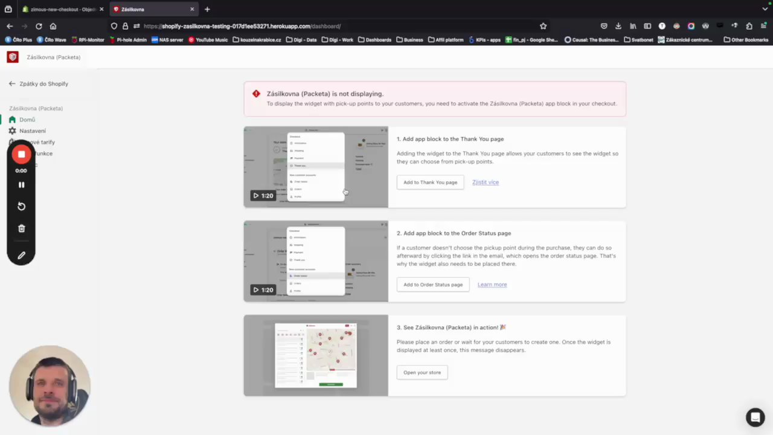Expand the Digi - Work bookmark folder
Viewport: 773px width, 435px height.
338,40
